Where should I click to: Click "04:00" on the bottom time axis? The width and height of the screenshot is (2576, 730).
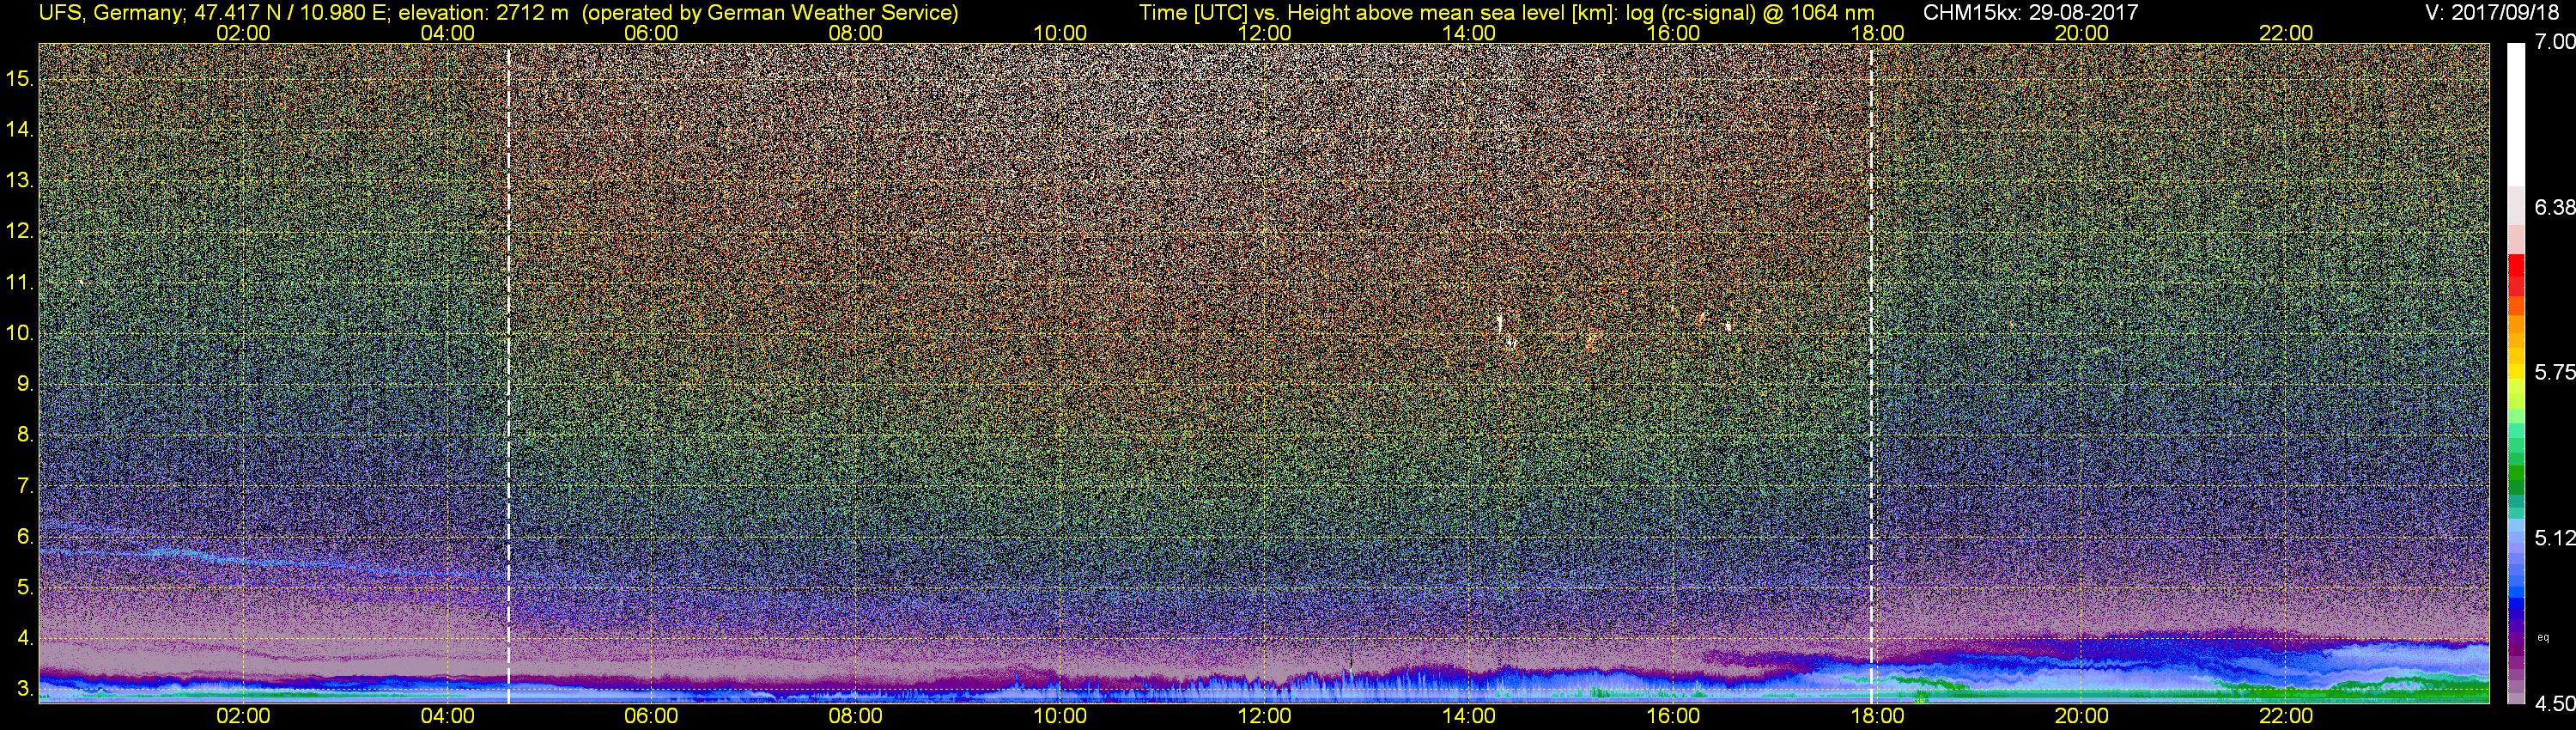[447, 716]
